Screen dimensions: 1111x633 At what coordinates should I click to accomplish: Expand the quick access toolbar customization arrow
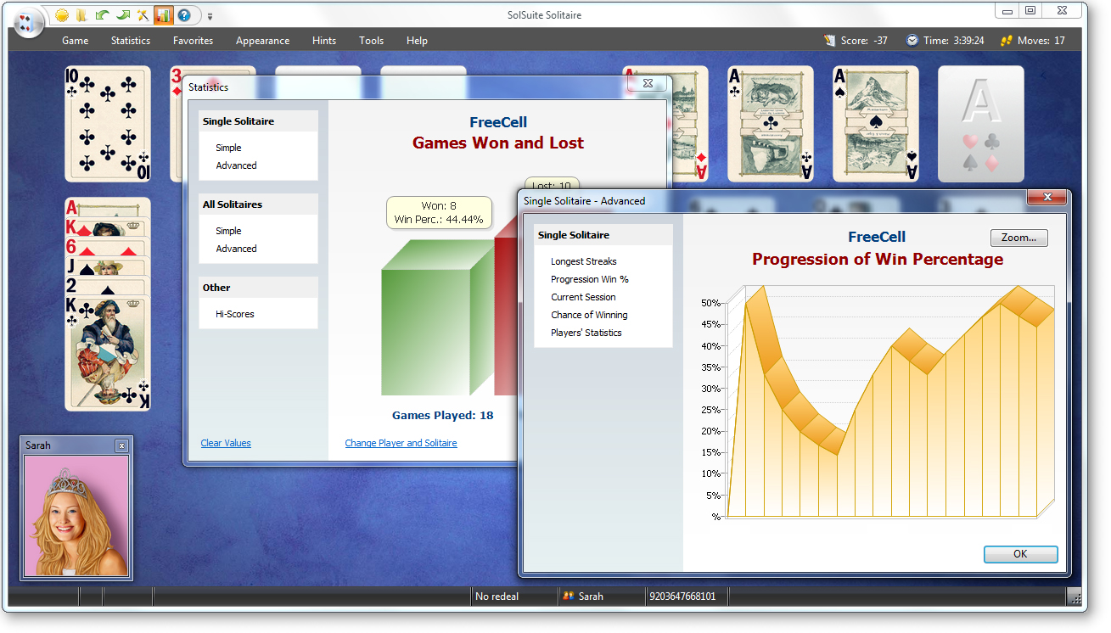tap(210, 15)
